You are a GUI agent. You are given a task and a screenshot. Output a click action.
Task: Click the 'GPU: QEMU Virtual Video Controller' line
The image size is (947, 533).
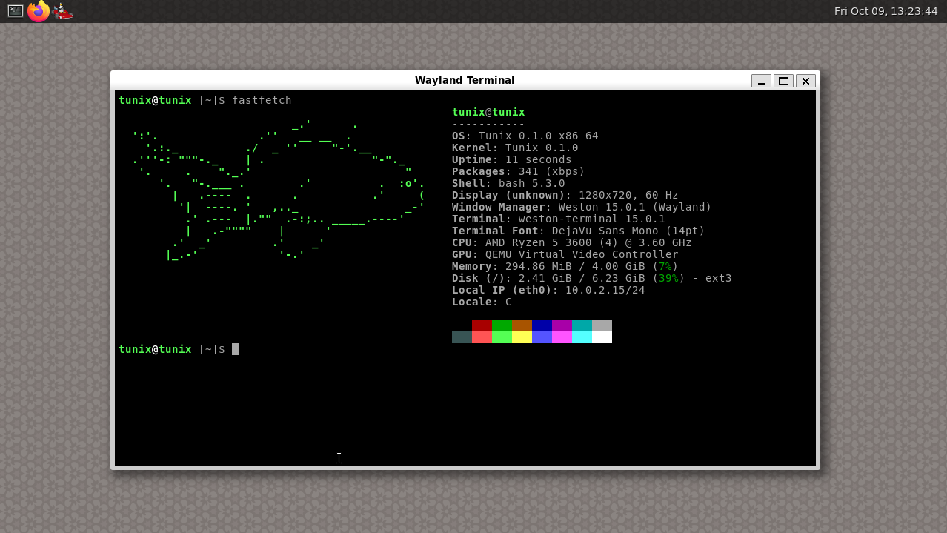[x=565, y=254]
